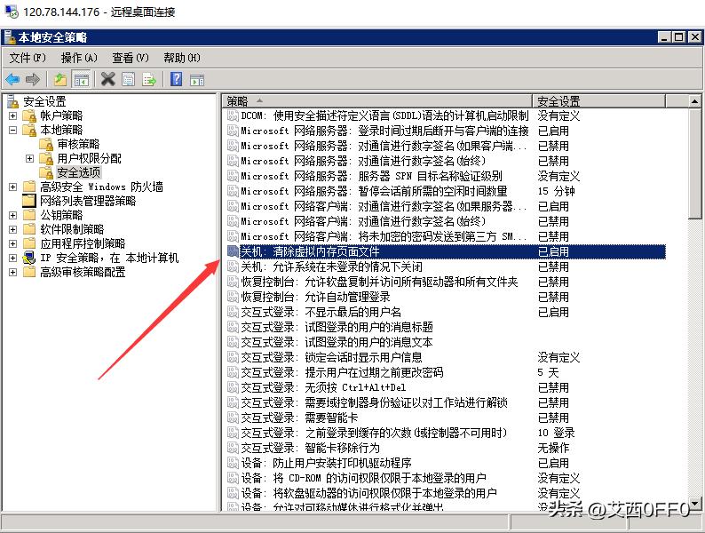Click the policy icon beside 交互式登录: 需要智能卡
Screen dimensions: 705x533
click(x=233, y=418)
